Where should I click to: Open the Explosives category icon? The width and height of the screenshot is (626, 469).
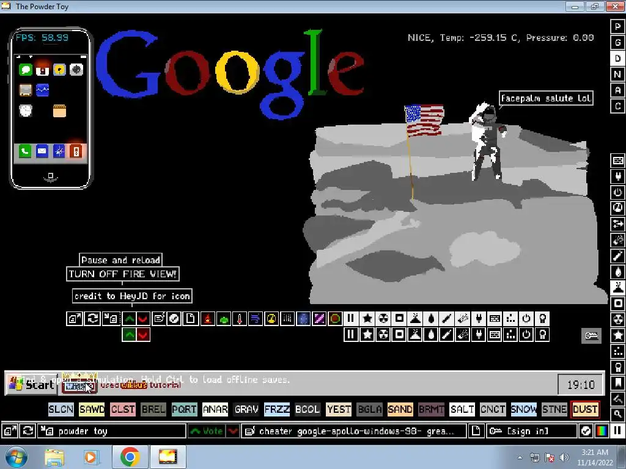tap(617, 240)
